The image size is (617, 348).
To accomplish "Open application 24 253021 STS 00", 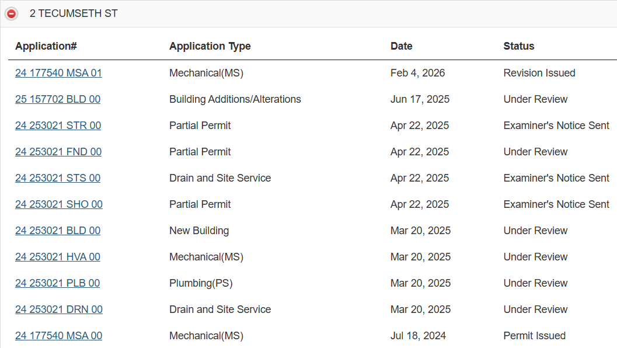I will [x=58, y=178].
